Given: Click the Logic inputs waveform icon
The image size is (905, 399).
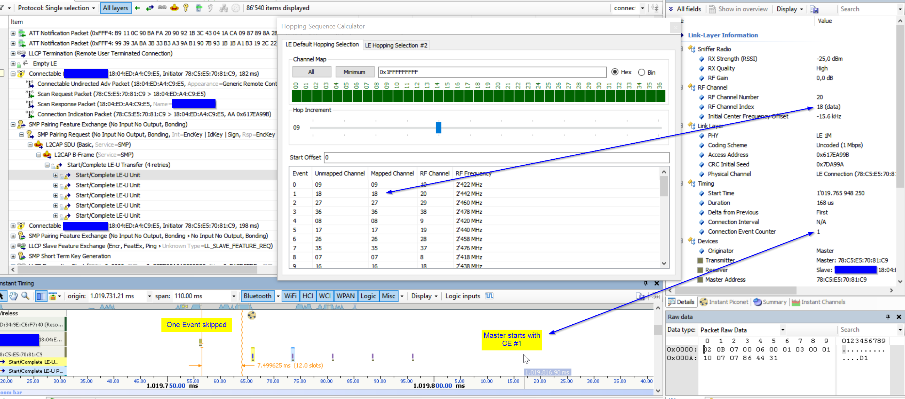Looking at the screenshot, I should point(489,296).
